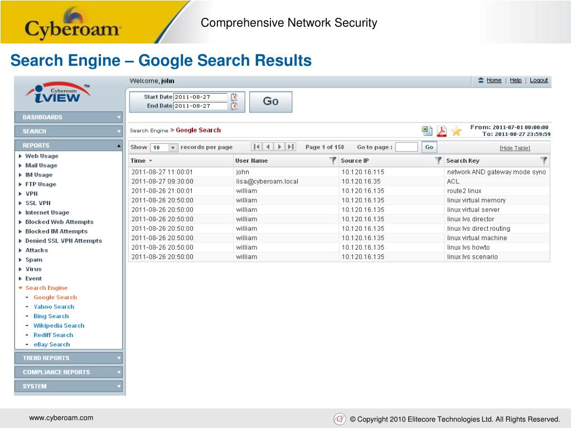The image size is (571, 428).
Task: Collapse the Search Engine tree node
Action: click(x=46, y=288)
